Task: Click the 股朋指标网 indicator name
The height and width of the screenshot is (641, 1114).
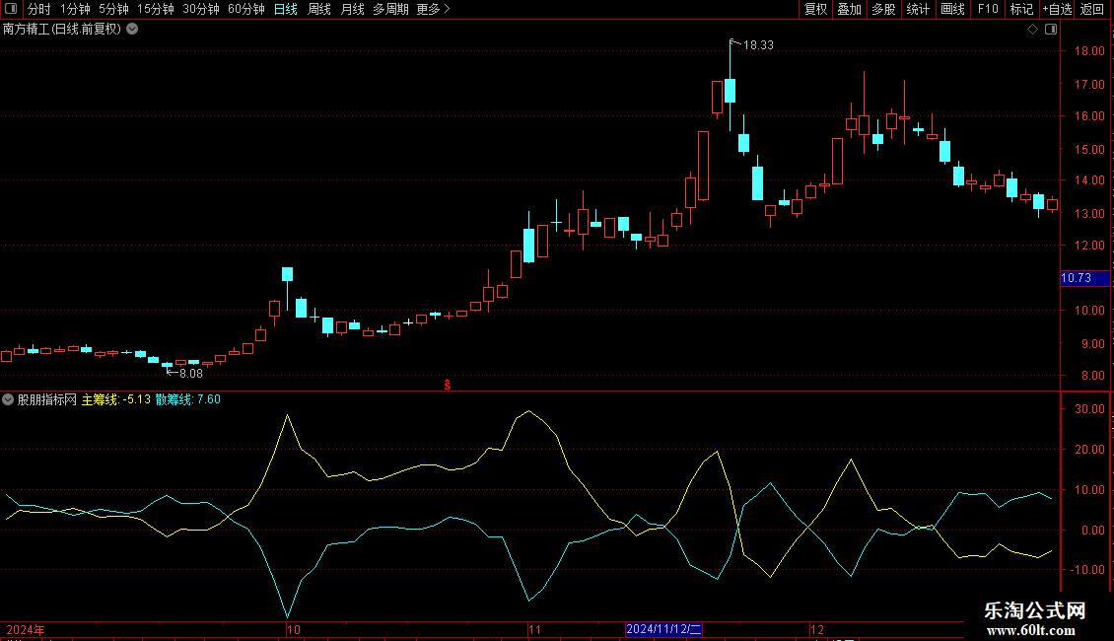Action: click(x=47, y=399)
